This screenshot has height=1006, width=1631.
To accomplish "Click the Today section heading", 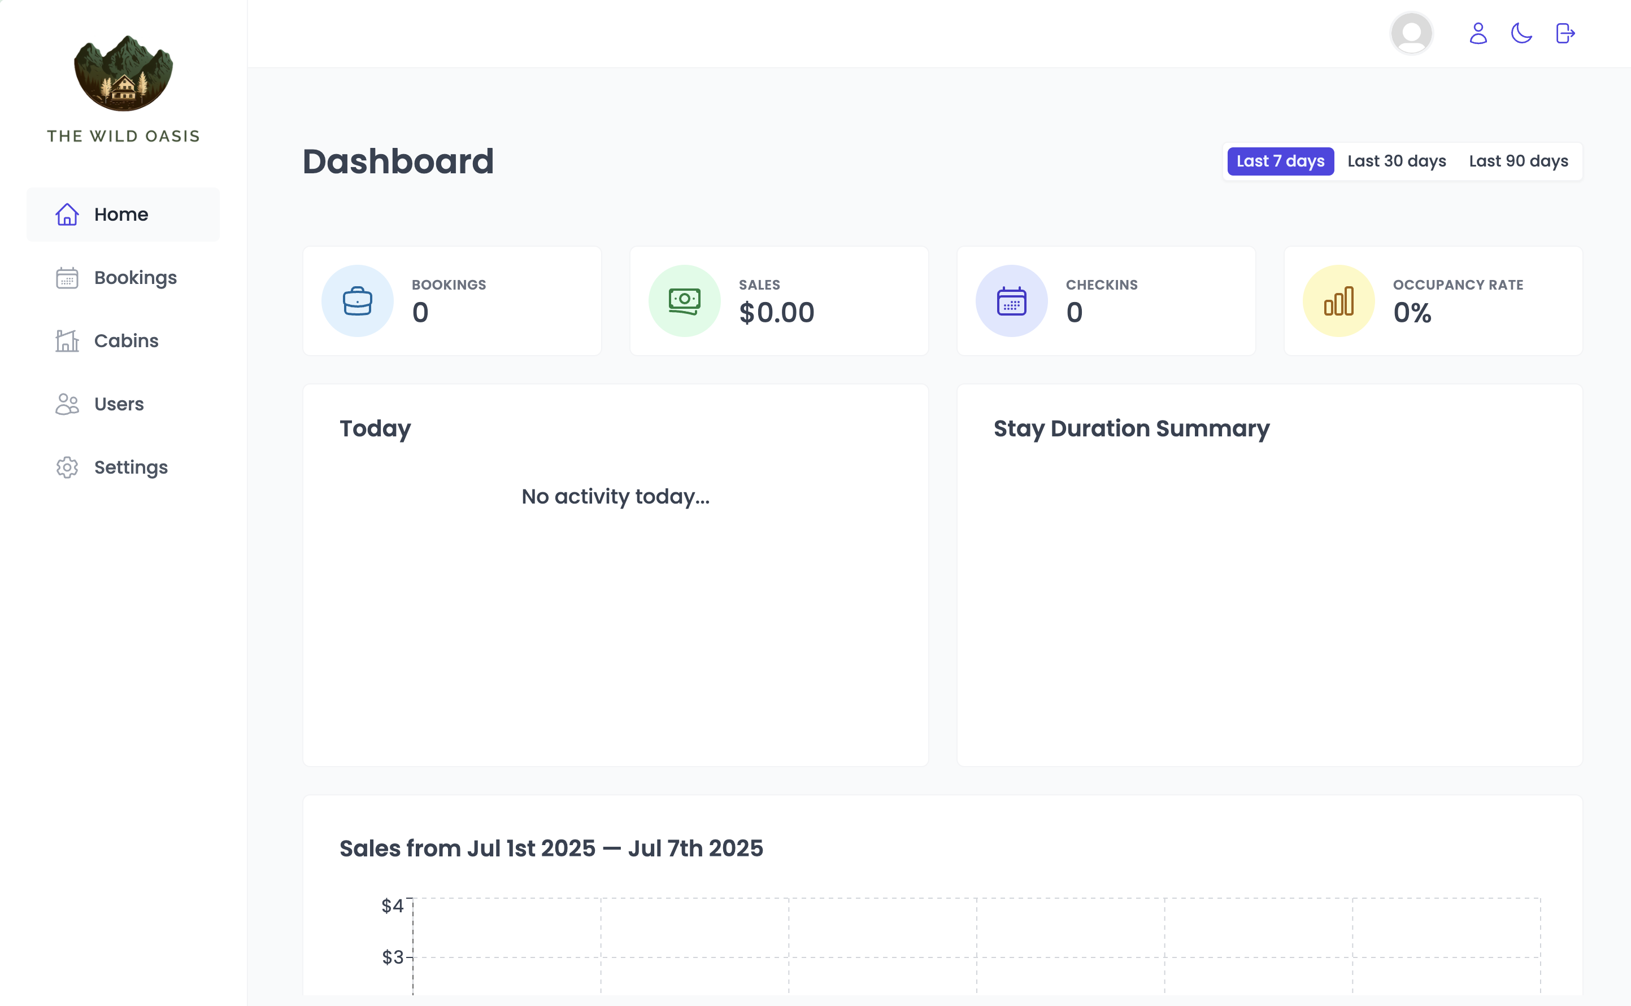I will point(375,428).
